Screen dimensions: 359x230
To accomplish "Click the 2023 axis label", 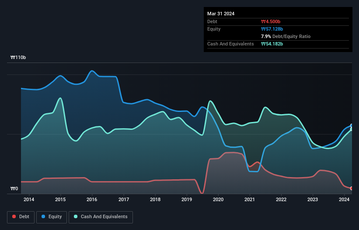I will [x=313, y=199].
